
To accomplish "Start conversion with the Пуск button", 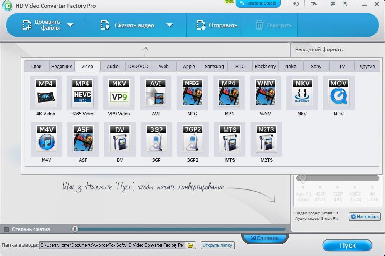I will coord(347,246).
